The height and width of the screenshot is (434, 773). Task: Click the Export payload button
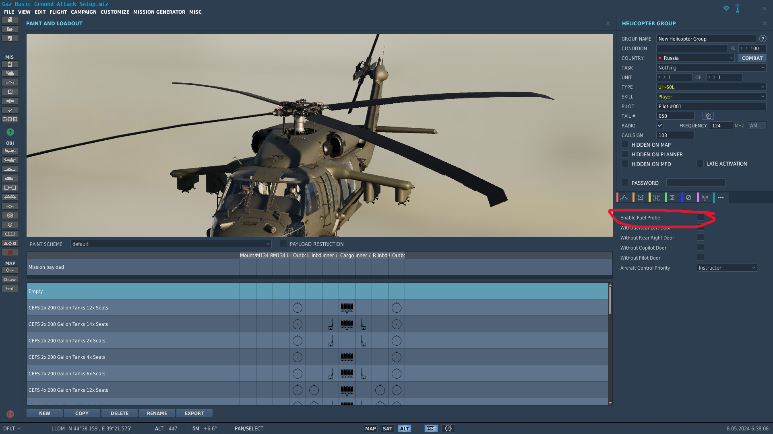tap(194, 413)
